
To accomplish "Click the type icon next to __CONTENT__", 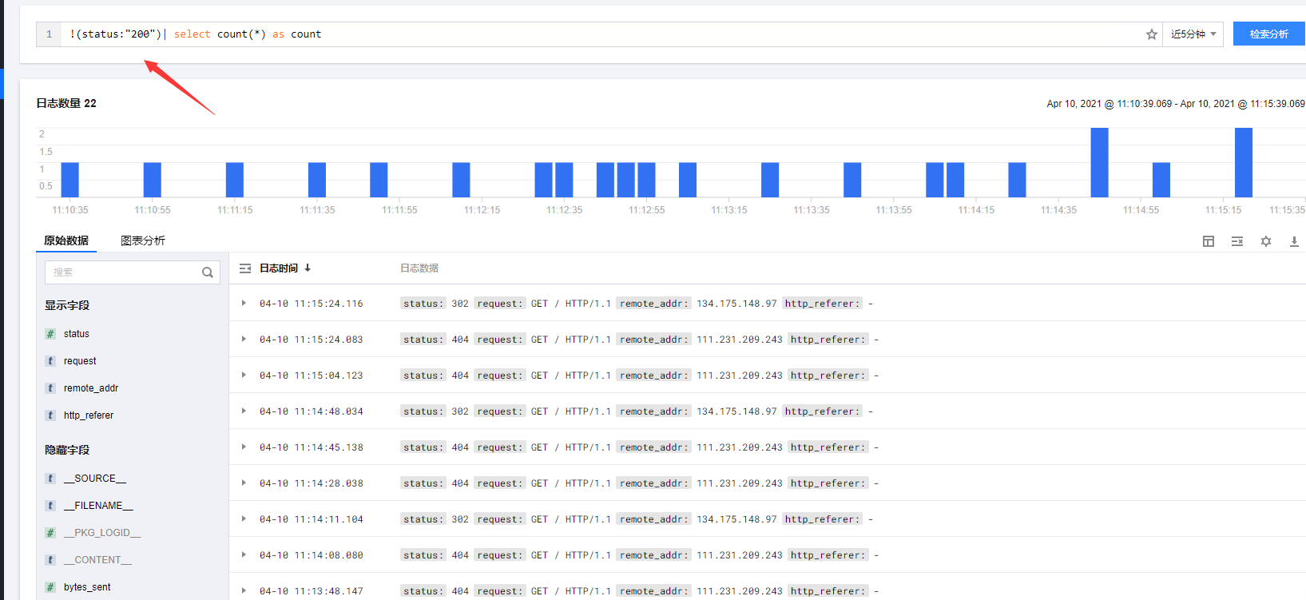I will tap(50, 560).
